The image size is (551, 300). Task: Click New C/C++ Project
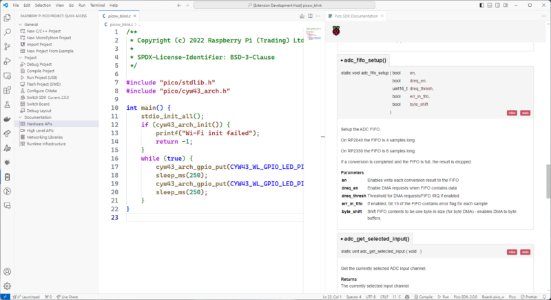[x=43, y=31]
